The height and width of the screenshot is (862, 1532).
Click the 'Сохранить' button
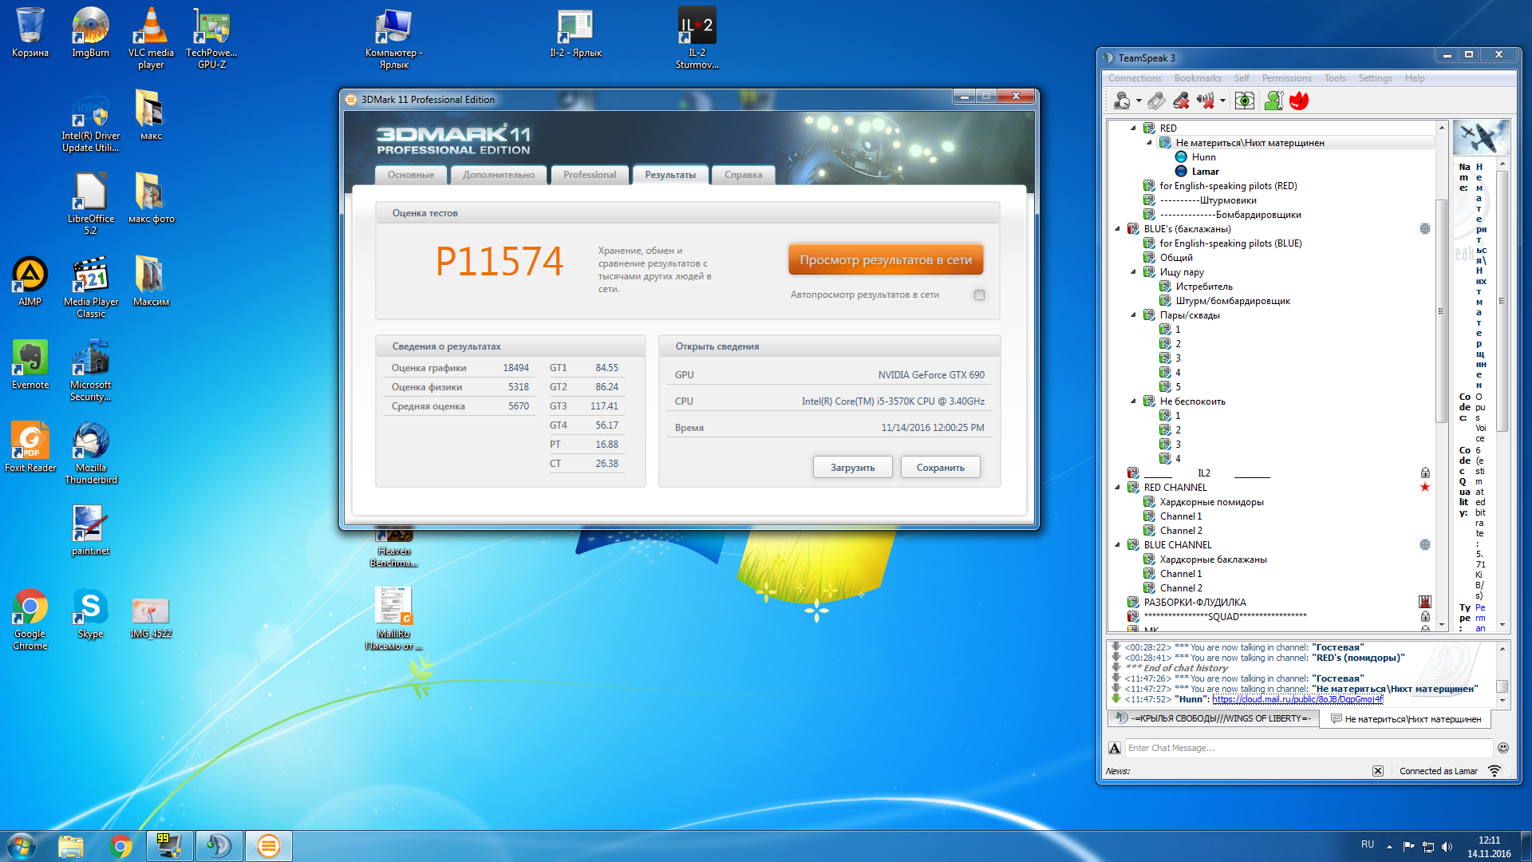point(940,468)
